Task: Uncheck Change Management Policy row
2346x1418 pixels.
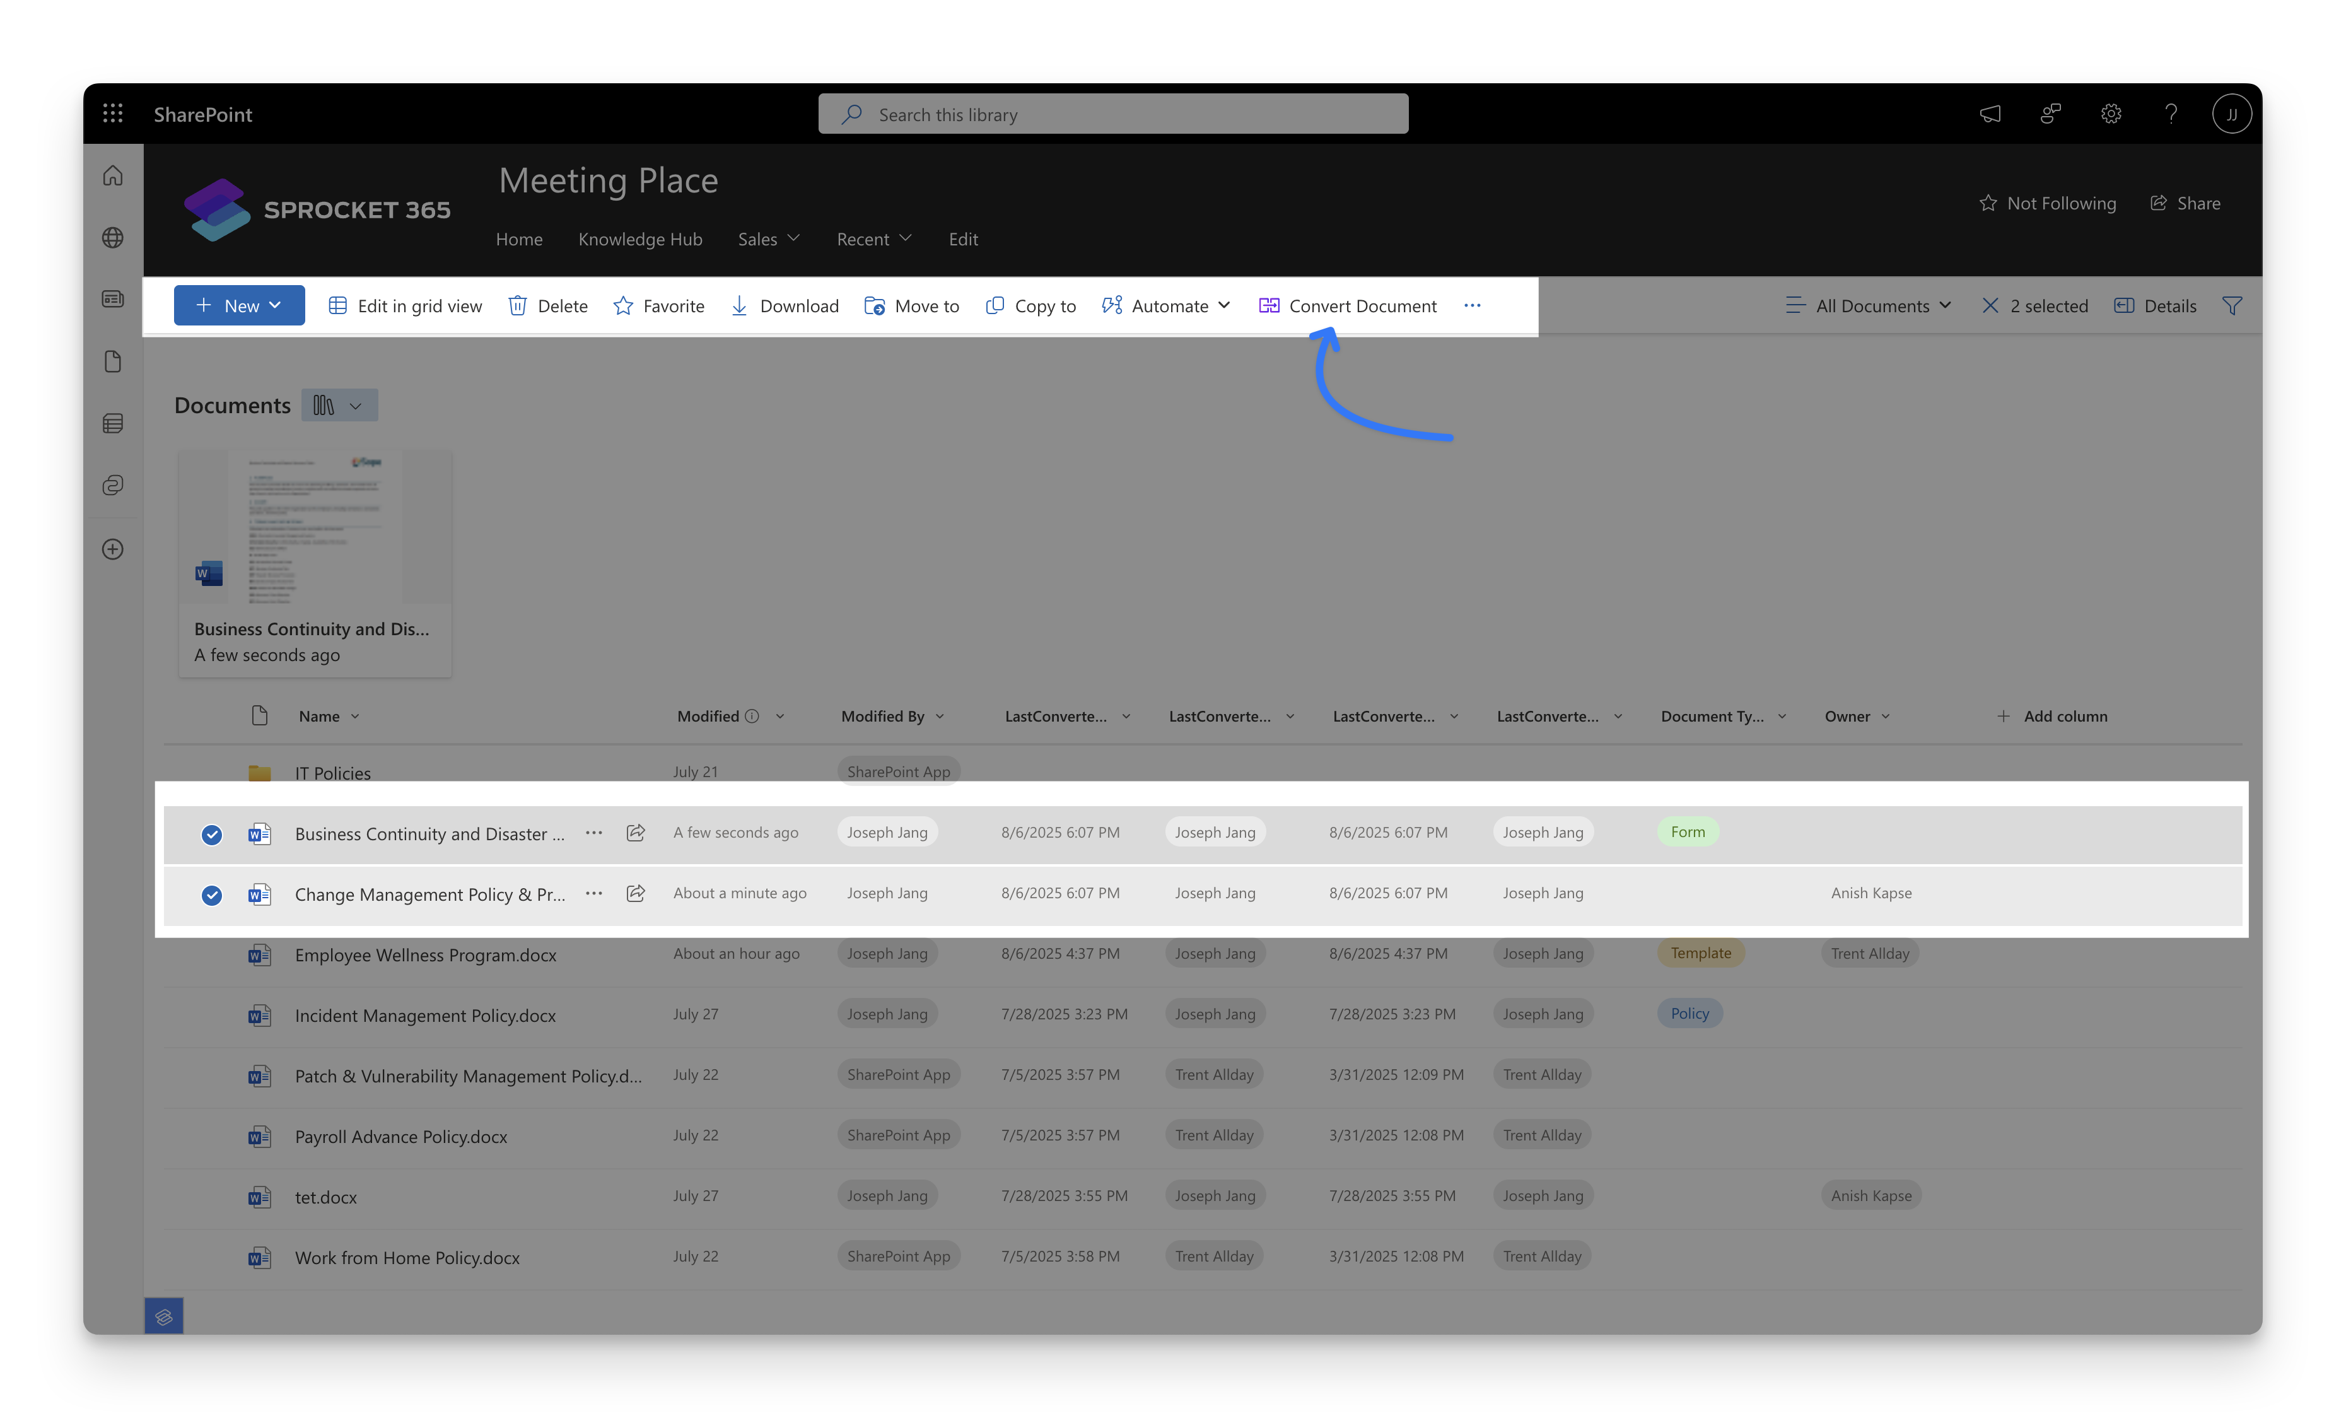Action: point(211,895)
